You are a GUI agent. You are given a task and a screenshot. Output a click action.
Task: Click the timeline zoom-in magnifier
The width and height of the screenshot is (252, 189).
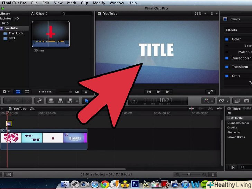[205, 174]
